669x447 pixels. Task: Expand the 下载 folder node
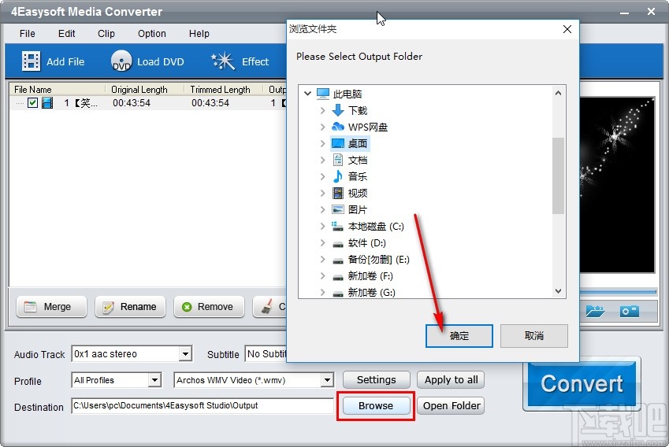click(322, 110)
